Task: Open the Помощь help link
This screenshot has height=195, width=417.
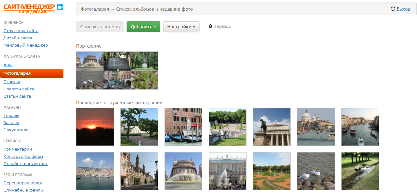Action: (x=223, y=26)
